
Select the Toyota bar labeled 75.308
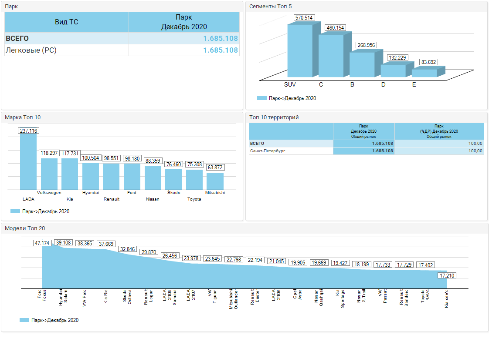(x=194, y=179)
